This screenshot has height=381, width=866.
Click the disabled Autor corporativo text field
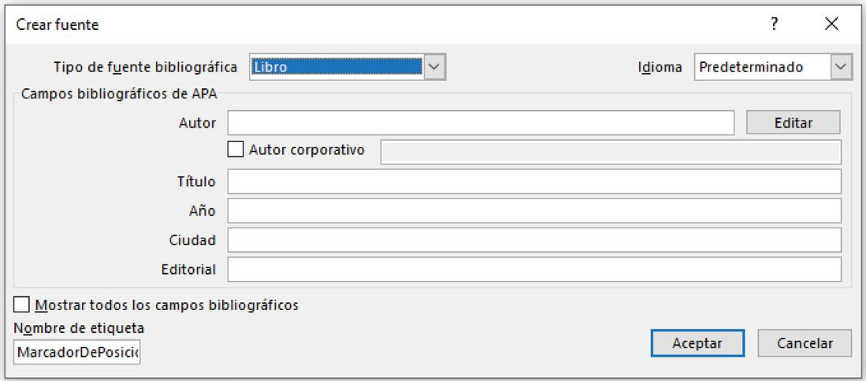[611, 152]
